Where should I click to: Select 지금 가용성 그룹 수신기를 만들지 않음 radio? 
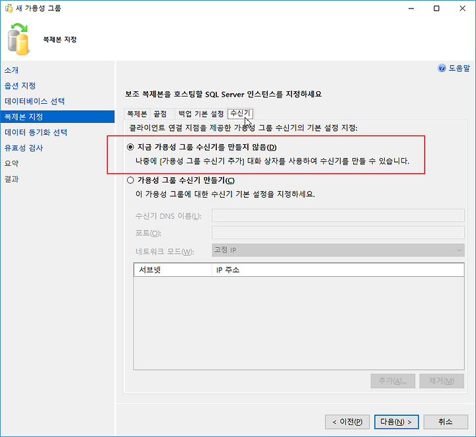130,147
